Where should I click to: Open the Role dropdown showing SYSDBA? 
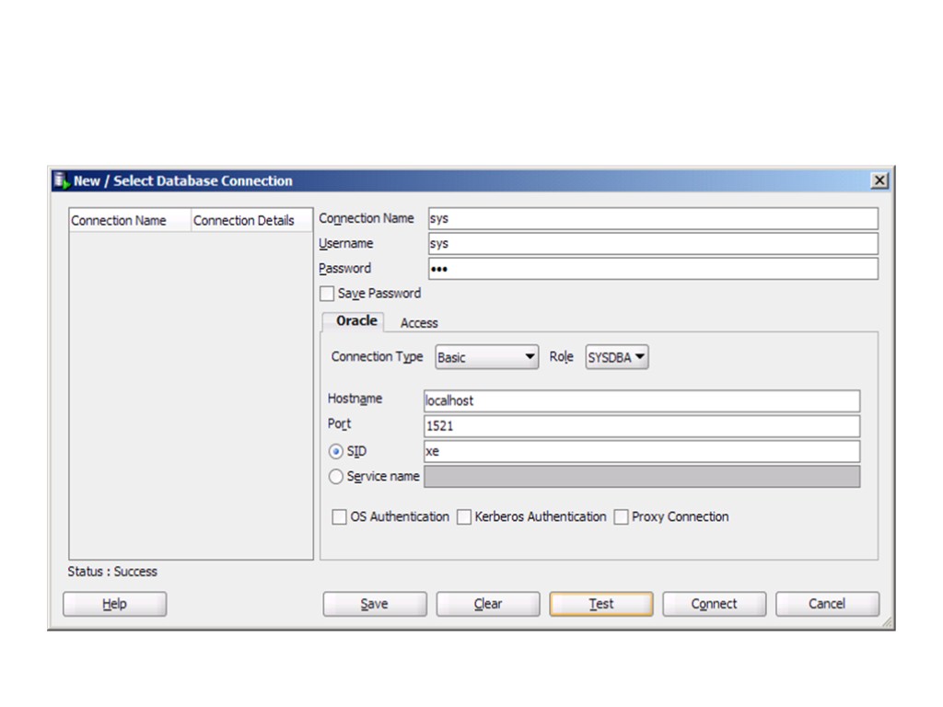(x=617, y=357)
